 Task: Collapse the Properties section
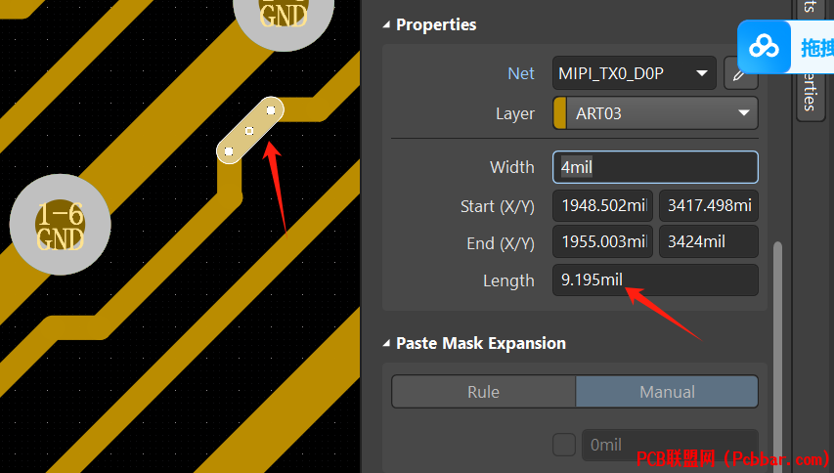pos(387,24)
